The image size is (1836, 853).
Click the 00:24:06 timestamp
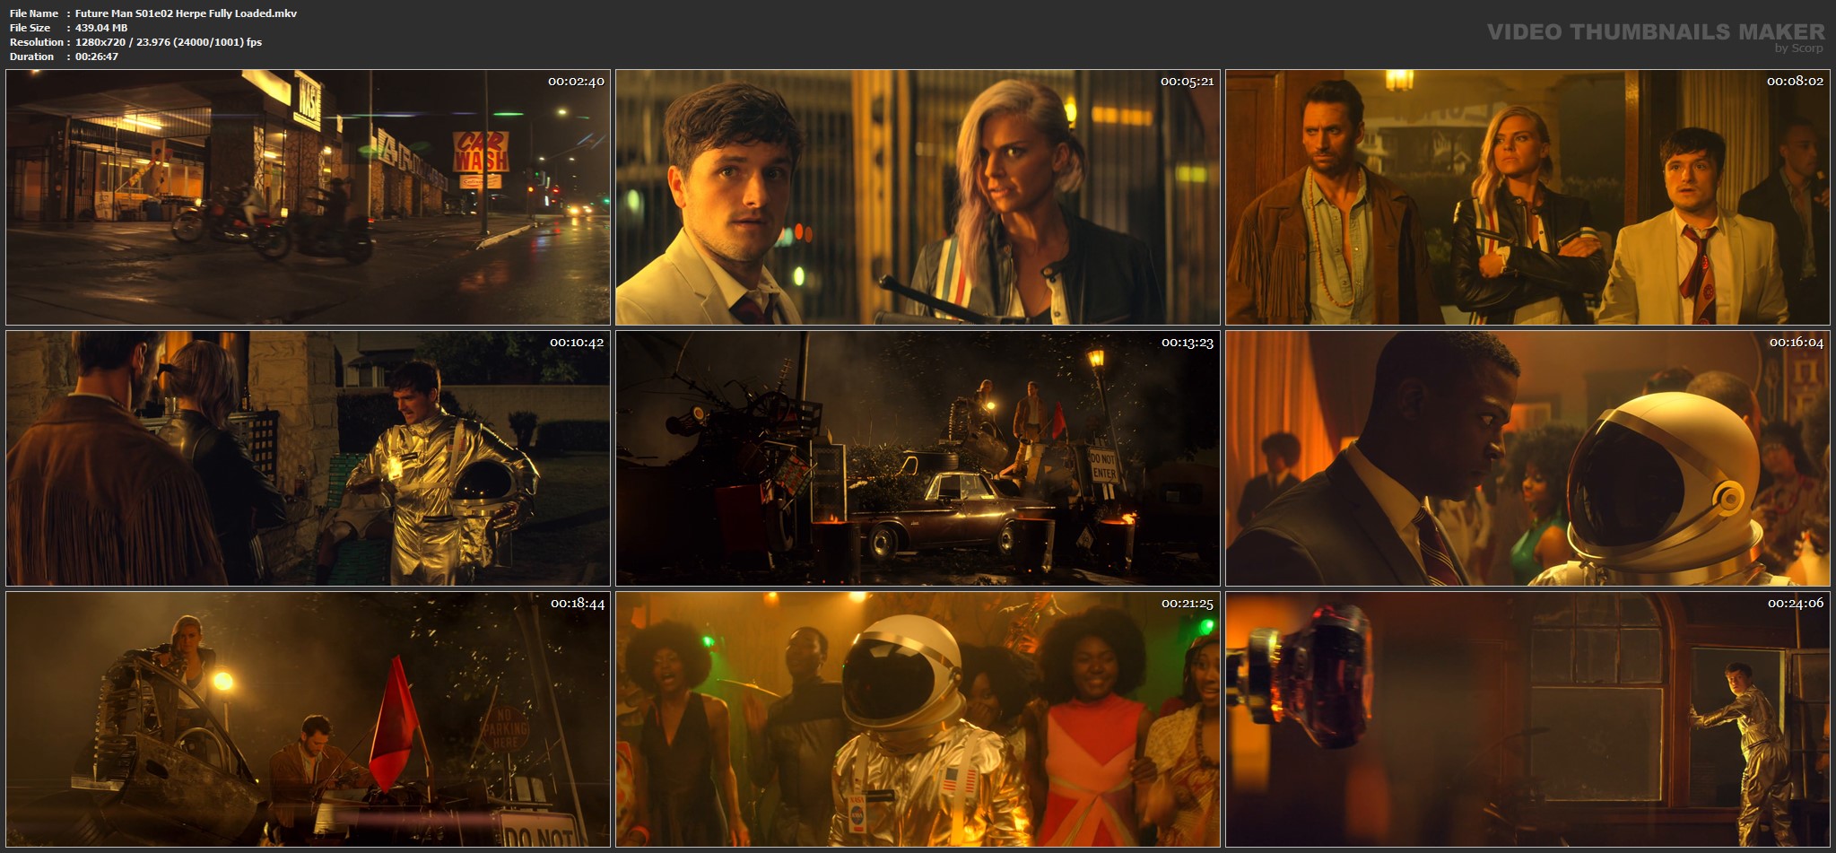coord(1796,604)
